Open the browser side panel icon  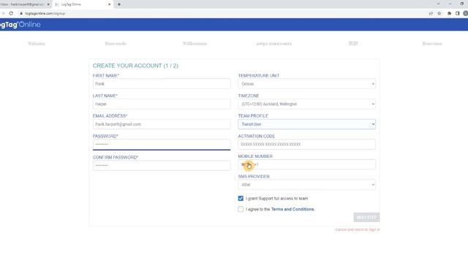457,13
